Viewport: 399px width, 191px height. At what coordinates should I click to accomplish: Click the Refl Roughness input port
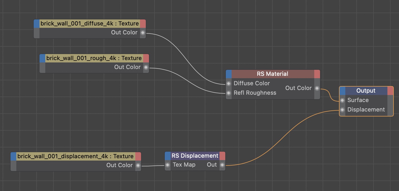coord(229,93)
